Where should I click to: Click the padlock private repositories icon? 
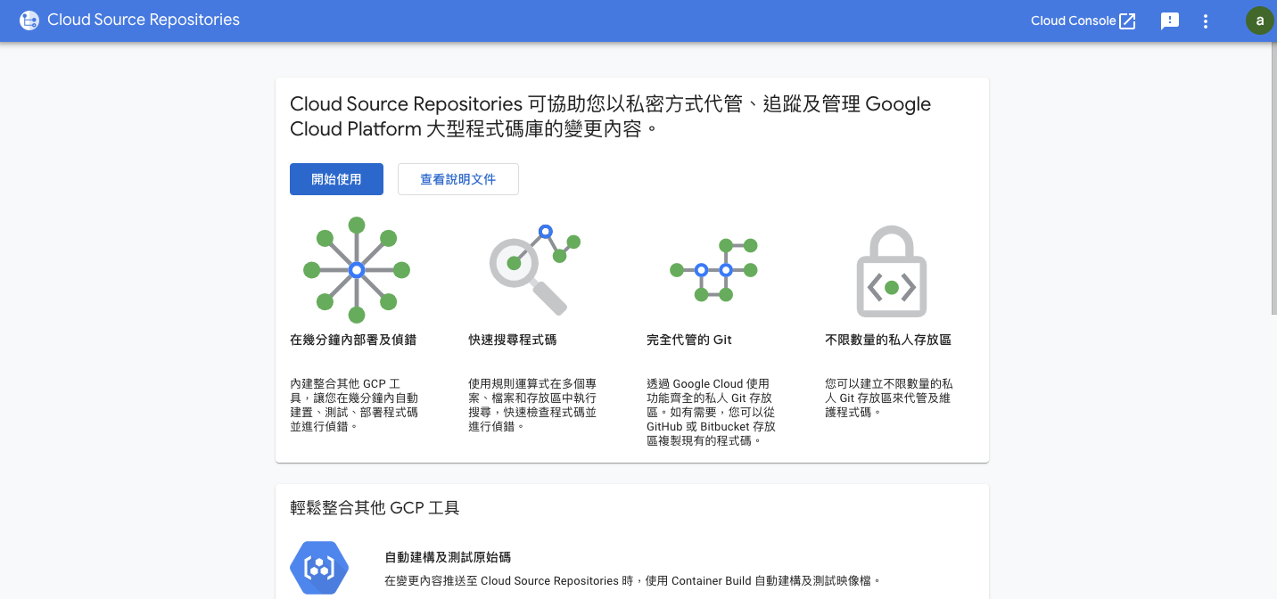coord(891,270)
